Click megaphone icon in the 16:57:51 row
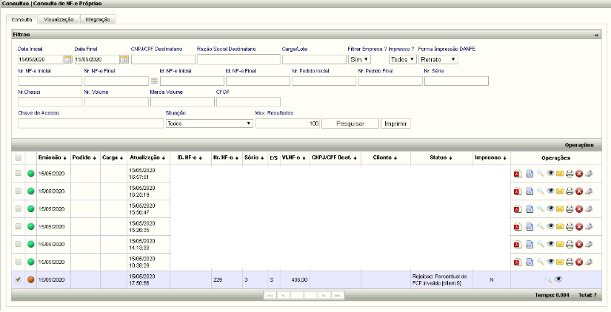This screenshot has height=312, width=611. click(589, 174)
